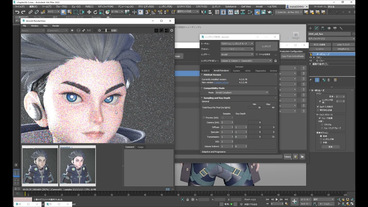Switch to the Folder tab in RenderView

pyautogui.click(x=141, y=147)
